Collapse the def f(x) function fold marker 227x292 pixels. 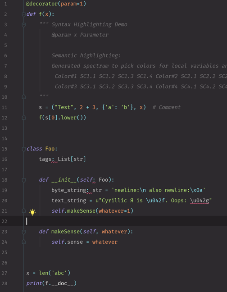pos(23,14)
